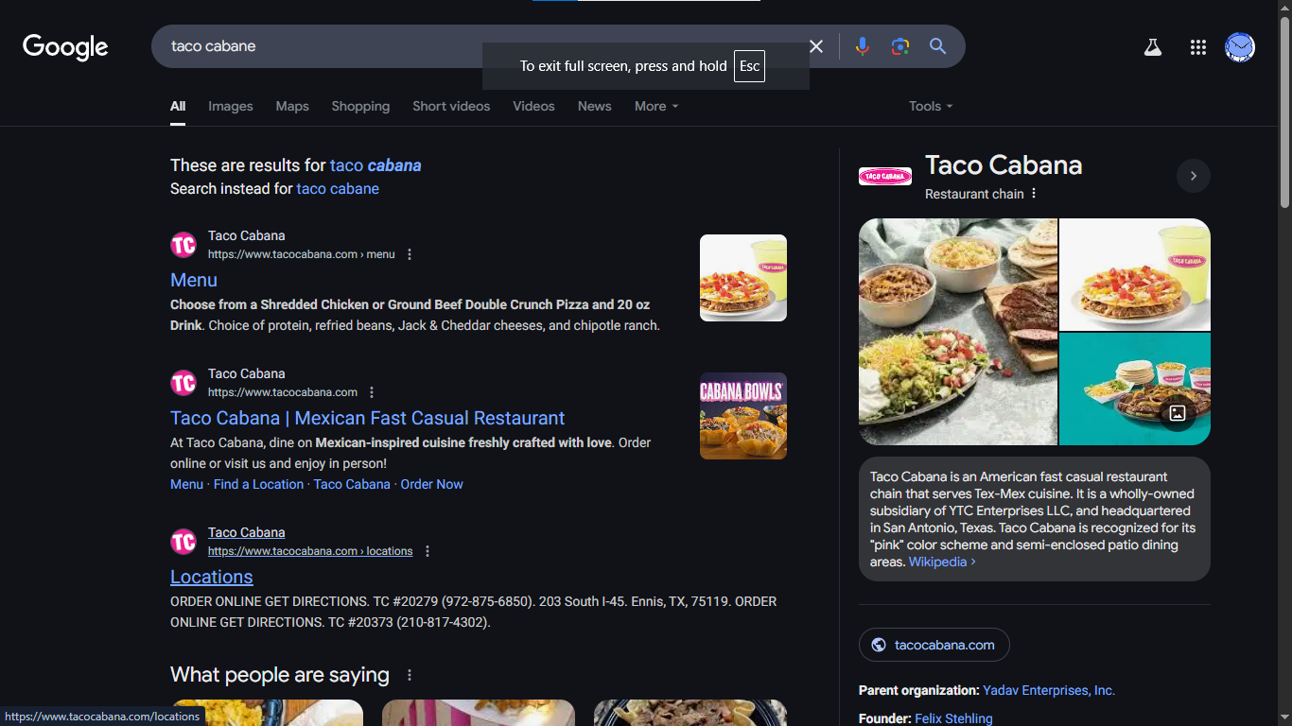The height and width of the screenshot is (726, 1292).
Task: Open options for the Menu result
Action: 410,254
